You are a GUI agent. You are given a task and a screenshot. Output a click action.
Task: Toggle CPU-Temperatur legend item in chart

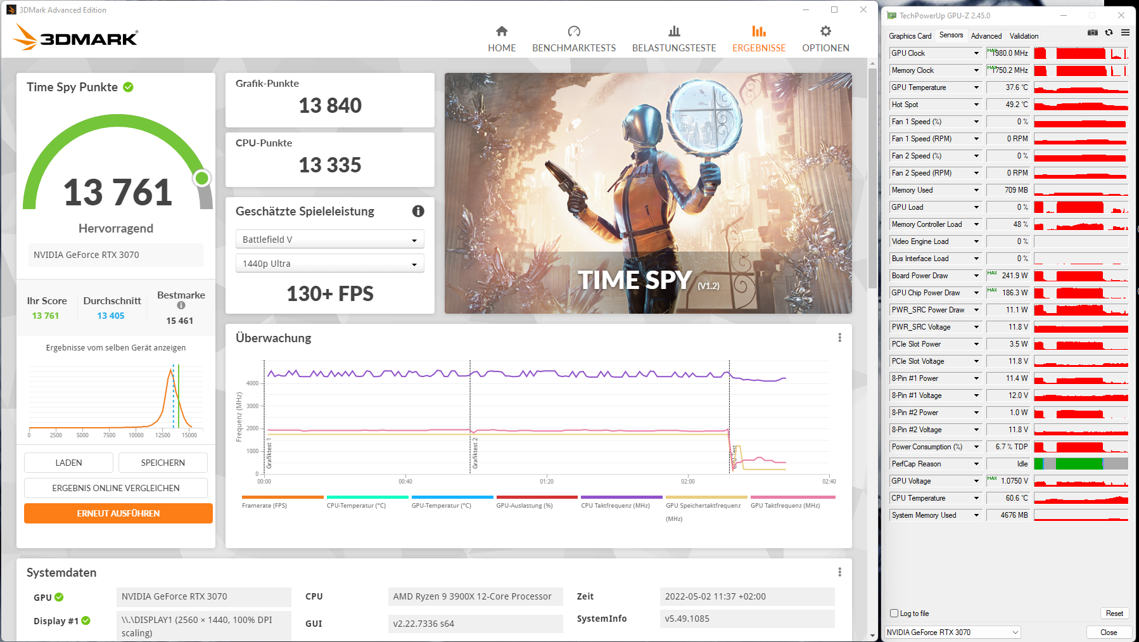(x=367, y=502)
